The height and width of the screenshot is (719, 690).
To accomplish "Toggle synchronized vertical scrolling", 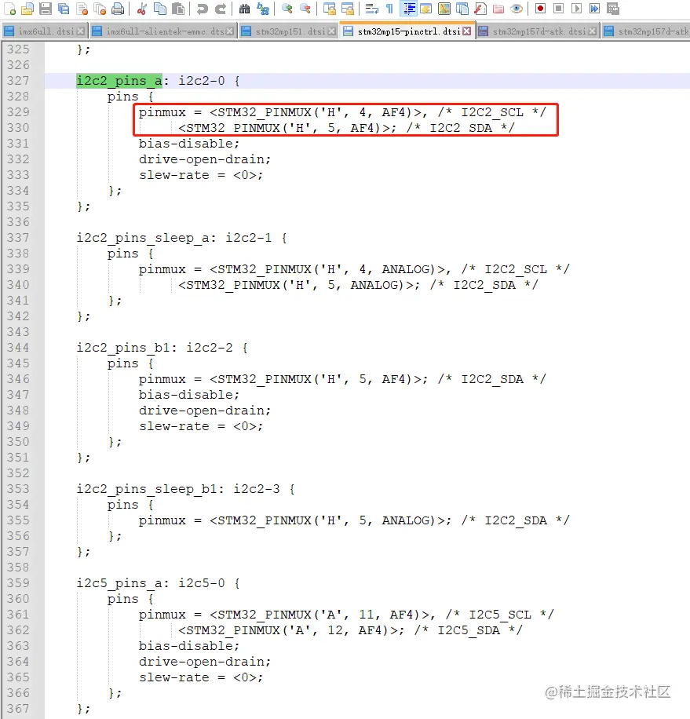I will [x=329, y=9].
